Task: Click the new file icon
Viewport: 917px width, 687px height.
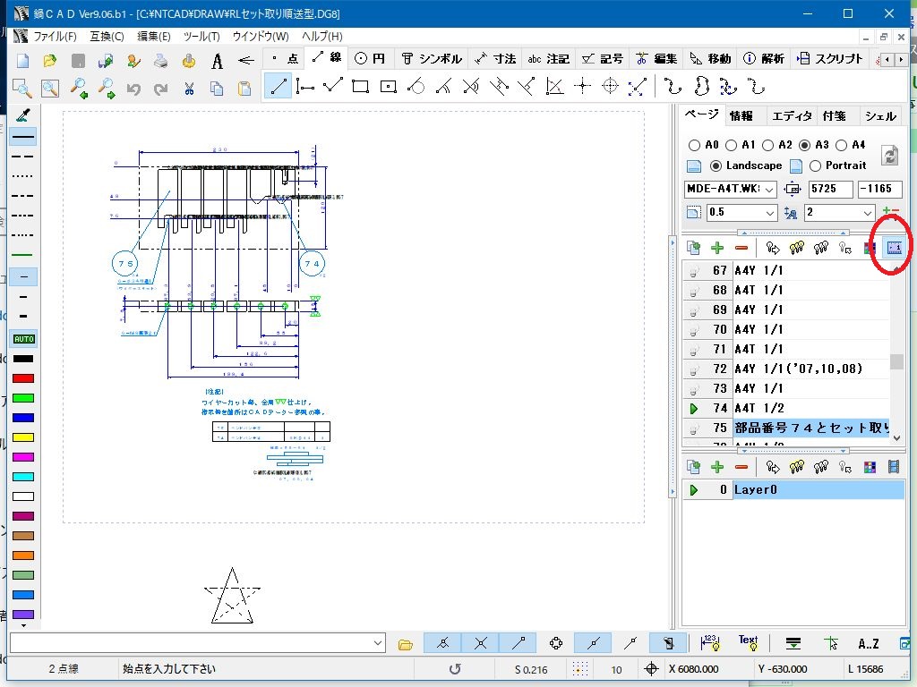Action: [22, 60]
